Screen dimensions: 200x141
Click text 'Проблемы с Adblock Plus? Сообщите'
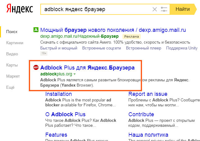pos(164,100)
